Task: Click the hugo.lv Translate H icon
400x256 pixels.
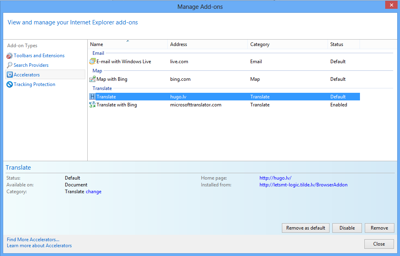Action: point(92,96)
